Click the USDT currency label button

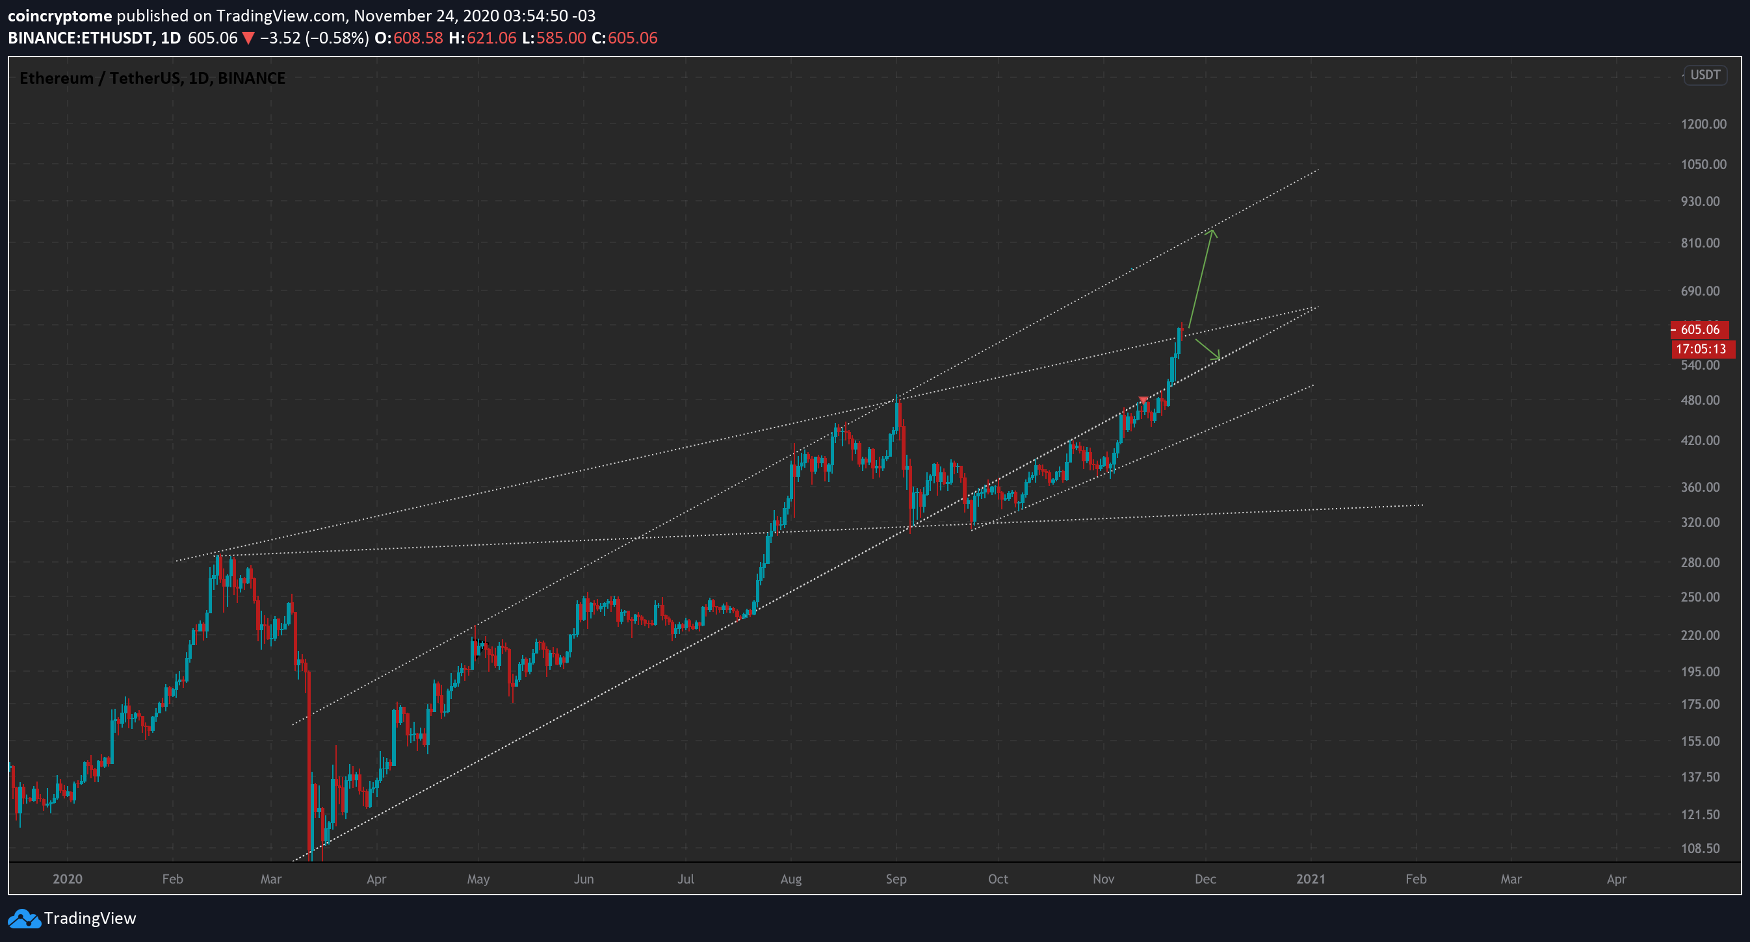(x=1705, y=75)
